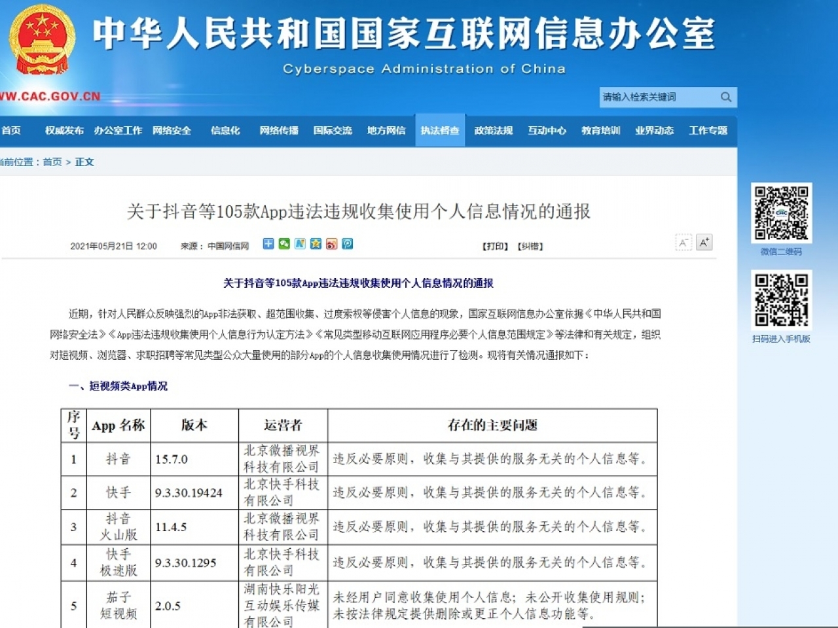This screenshot has height=628, width=838.
Task: Click the 纠错 error report link
Action: (x=530, y=246)
